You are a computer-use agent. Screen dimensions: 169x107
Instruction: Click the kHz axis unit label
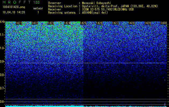2,22
